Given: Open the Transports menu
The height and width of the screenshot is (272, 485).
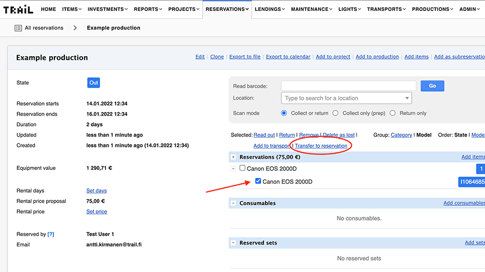Looking at the screenshot, I should tap(386, 9).
